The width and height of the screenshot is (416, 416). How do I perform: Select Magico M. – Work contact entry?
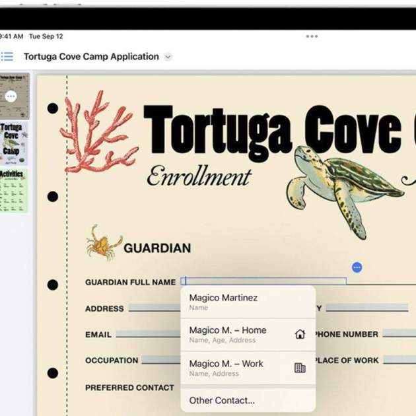click(x=236, y=368)
